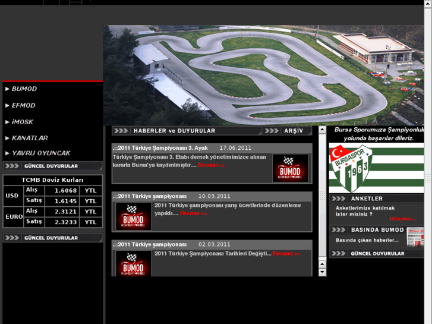432x324 pixels.
Task: Click the news list scrollbar thumb
Action: click(x=322, y=195)
